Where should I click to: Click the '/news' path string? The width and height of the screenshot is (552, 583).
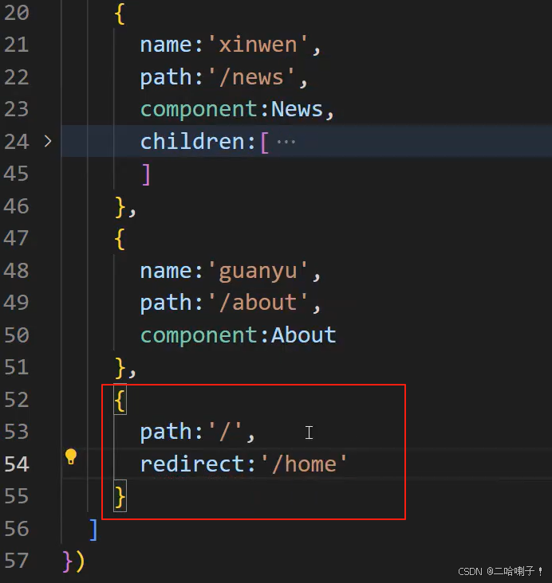251,77
